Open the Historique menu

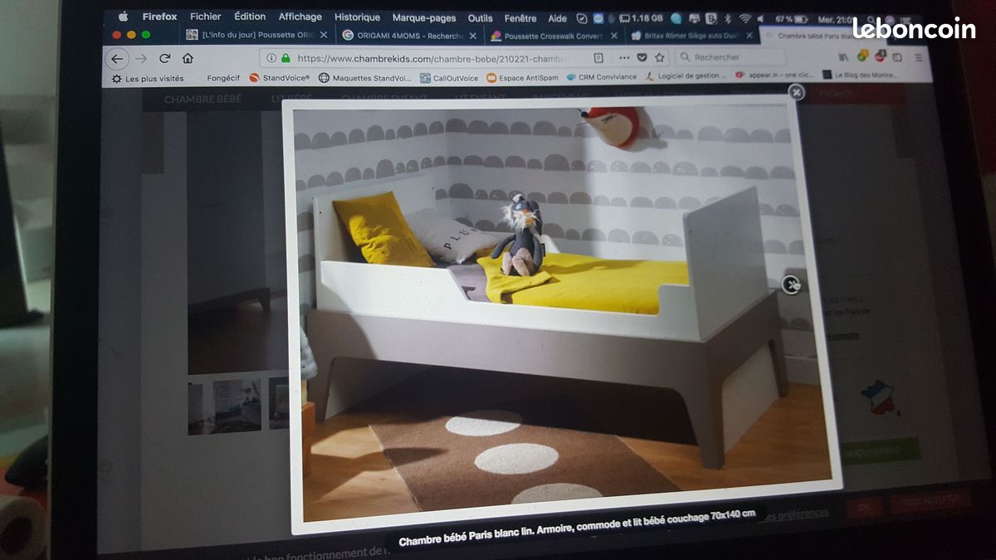coord(357,17)
